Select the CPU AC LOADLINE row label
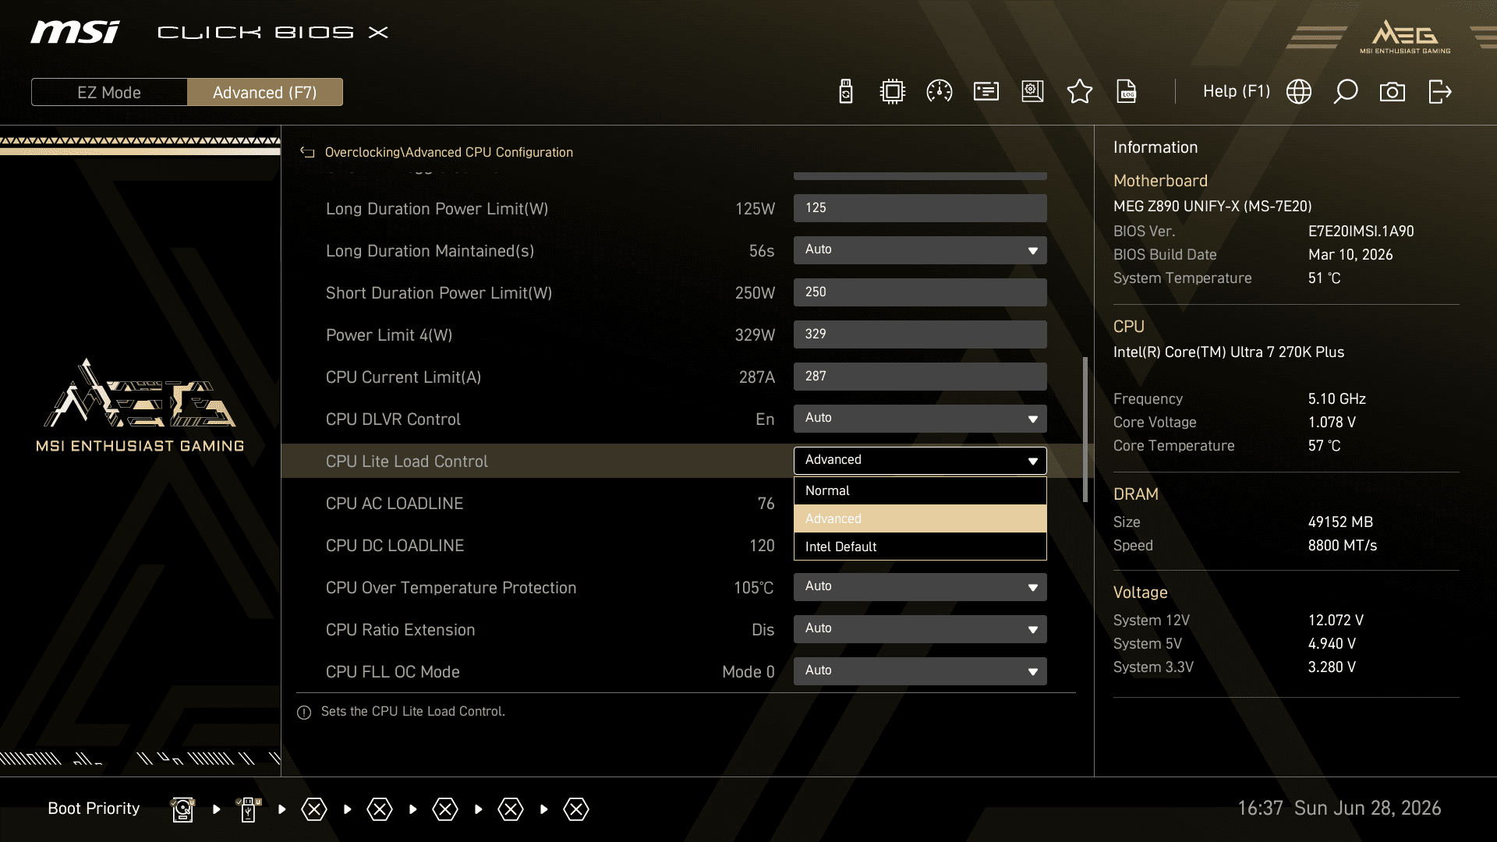Viewport: 1497px width, 842px height. (x=395, y=504)
